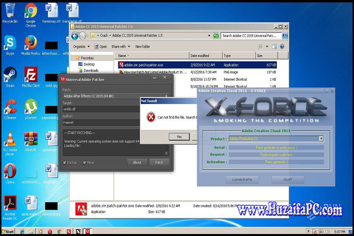
Task: Open Skype from the desktop
Action: 10,45
